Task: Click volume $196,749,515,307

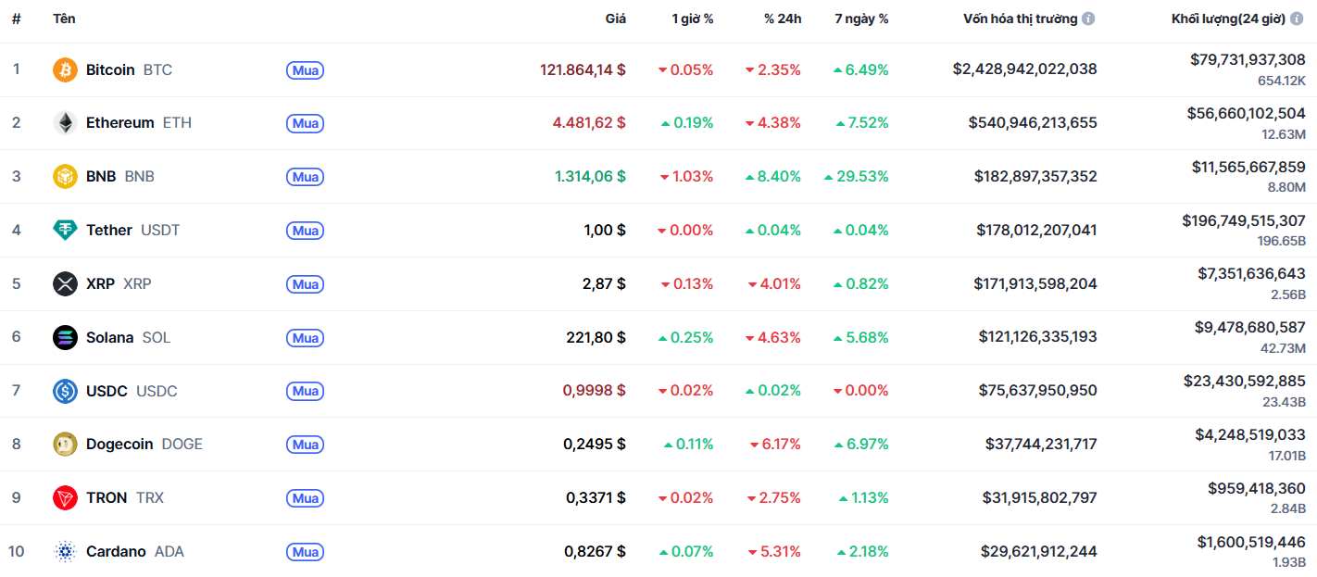Action: [x=1244, y=221]
